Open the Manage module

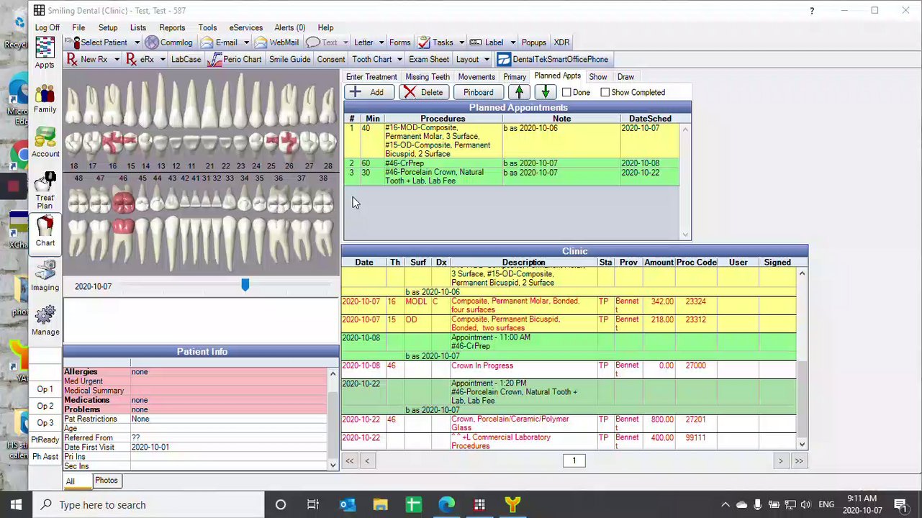point(45,319)
